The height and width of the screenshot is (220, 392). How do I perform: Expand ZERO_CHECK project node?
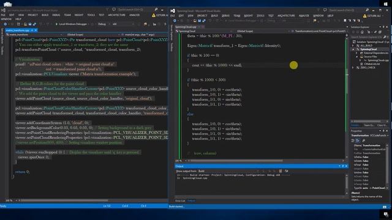(353, 68)
